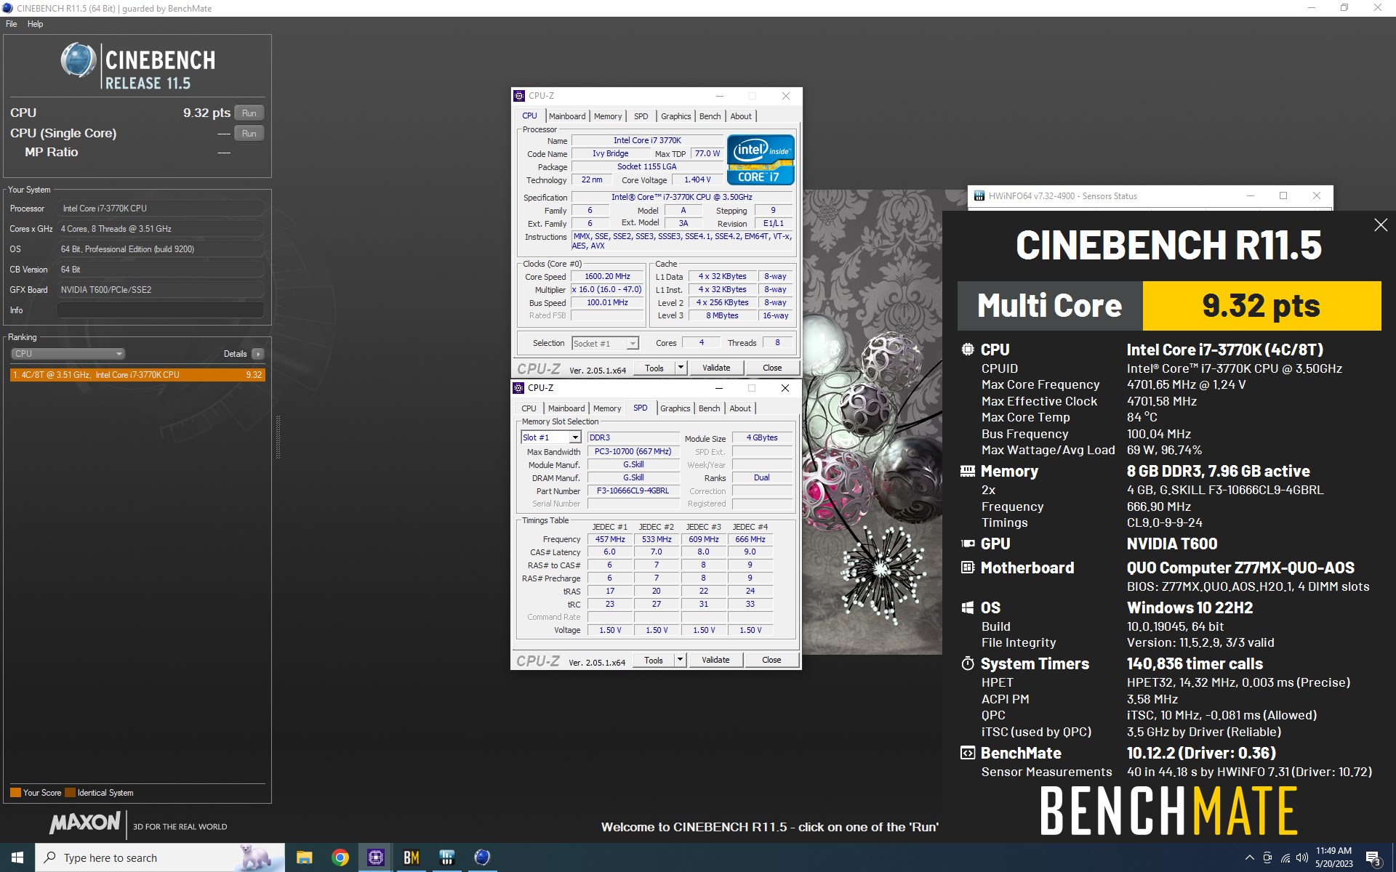Switch to Cinebench taskbar icon
1396x872 pixels.
[x=482, y=857]
